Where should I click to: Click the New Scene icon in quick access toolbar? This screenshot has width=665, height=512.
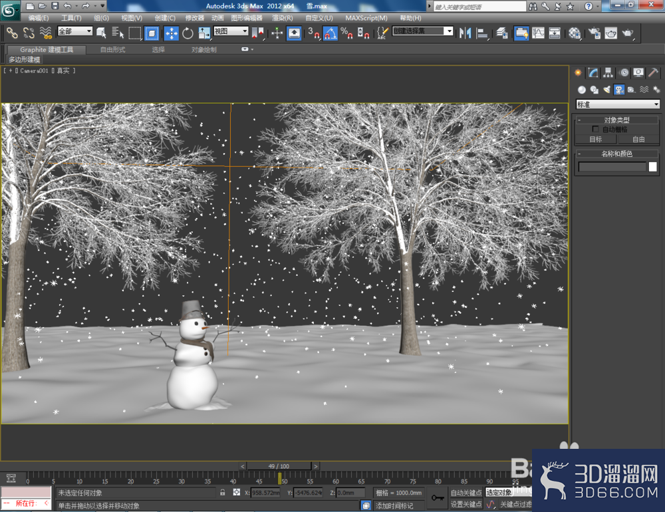click(30, 6)
